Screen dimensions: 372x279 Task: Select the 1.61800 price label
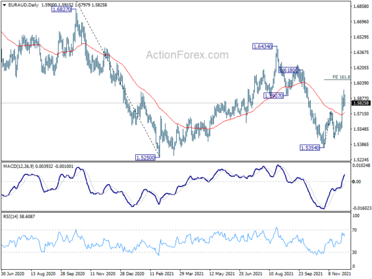[288, 70]
